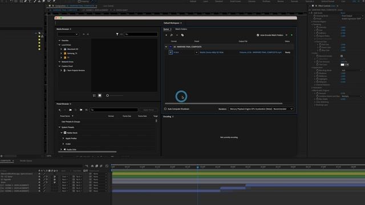365x205 pixels.
Task: Click the Add Source plus icon in Queue
Action: tap(166, 35)
